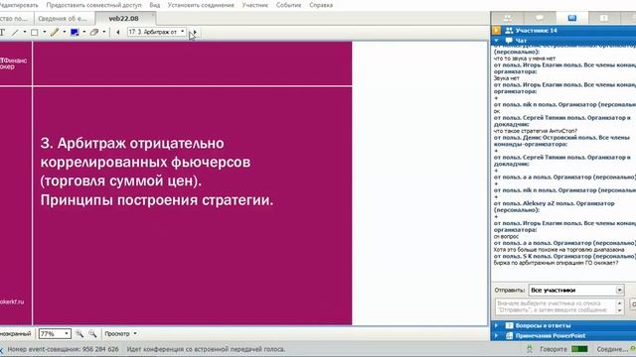Select the Line annotation tool
Screen dimensions: 636x357
(x=15, y=32)
